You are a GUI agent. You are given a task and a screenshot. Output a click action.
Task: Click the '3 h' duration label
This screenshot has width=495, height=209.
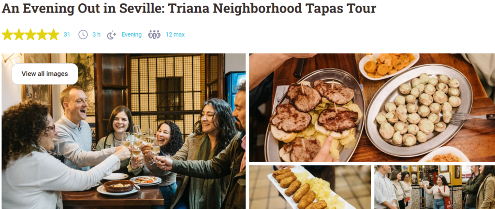tap(96, 35)
